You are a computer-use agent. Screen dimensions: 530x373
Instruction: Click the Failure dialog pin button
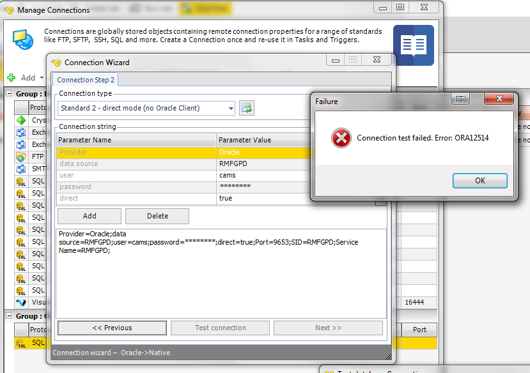[460, 98]
